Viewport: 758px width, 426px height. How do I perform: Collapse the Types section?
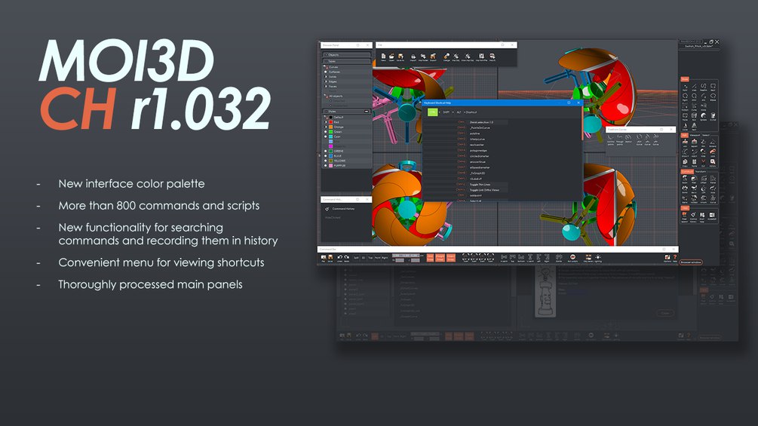pos(346,61)
